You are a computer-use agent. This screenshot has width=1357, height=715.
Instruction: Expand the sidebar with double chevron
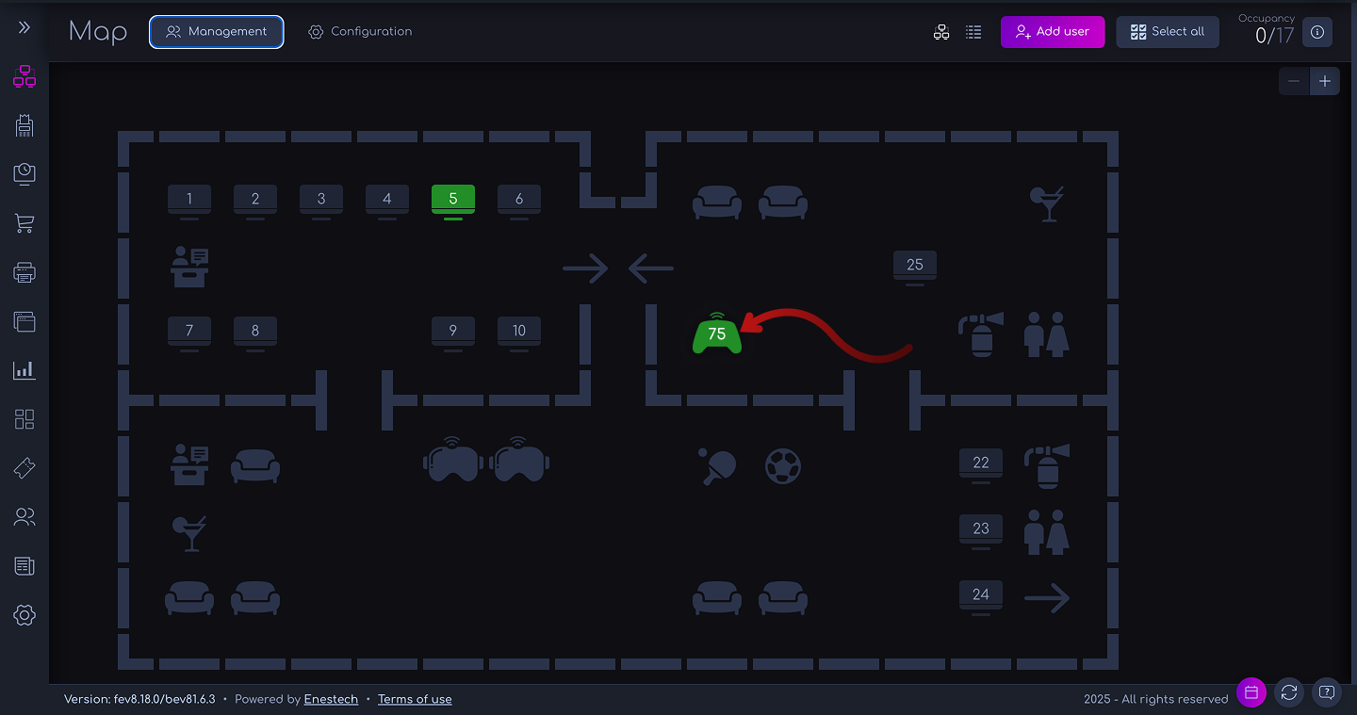[25, 27]
